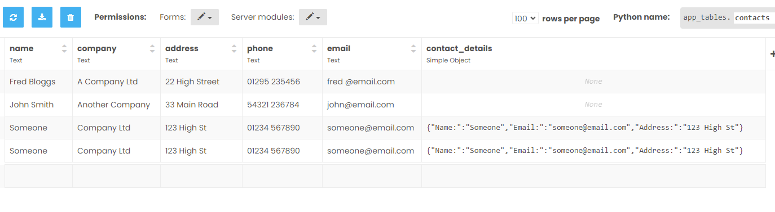
Task: Sort by the phone column arrows
Action: pyautogui.click(x=314, y=49)
